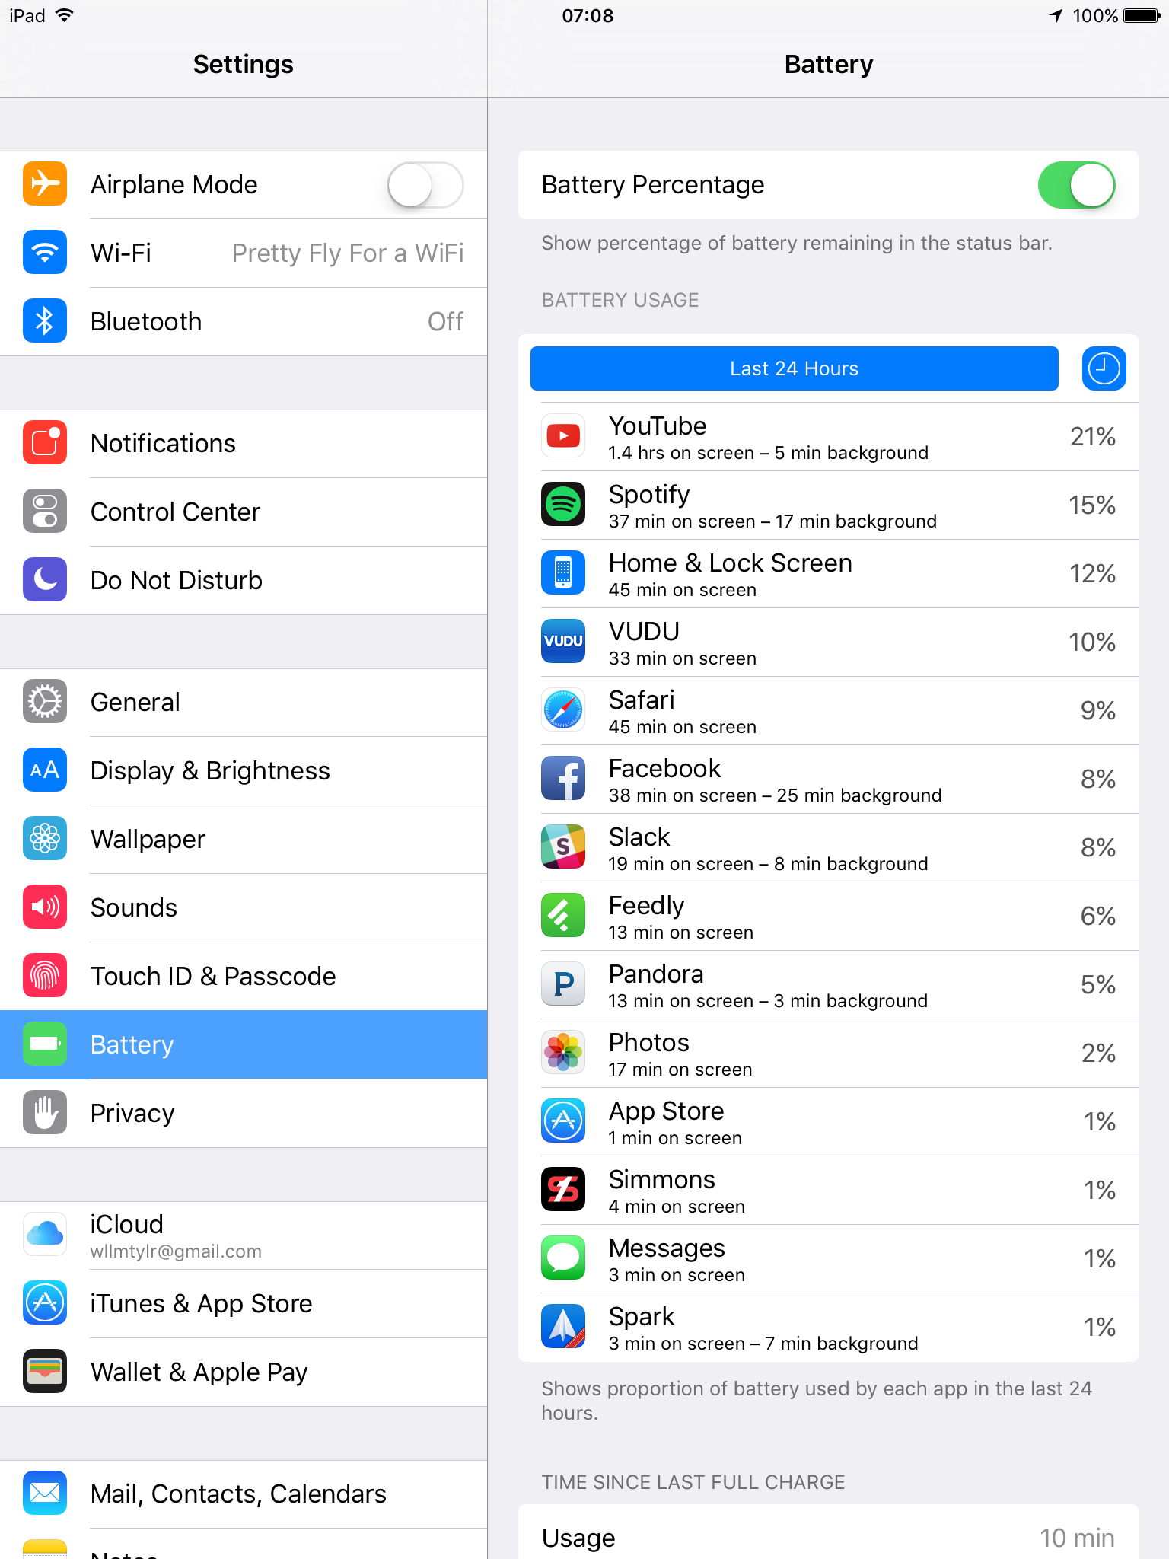1169x1559 pixels.
Task: Turn off the Battery Percentage switch
Action: 1076,185
